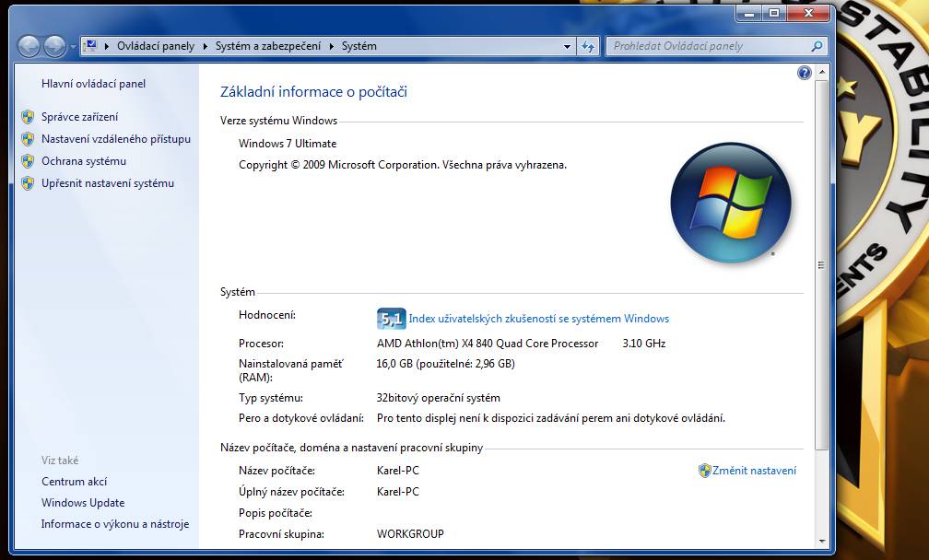Image resolution: width=929 pixels, height=560 pixels.
Task: Click the Forward navigation arrow button
Action: tap(55, 46)
